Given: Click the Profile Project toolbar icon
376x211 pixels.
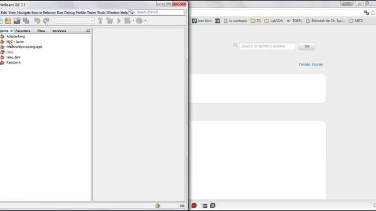Looking at the screenshot, I should click(x=139, y=21).
